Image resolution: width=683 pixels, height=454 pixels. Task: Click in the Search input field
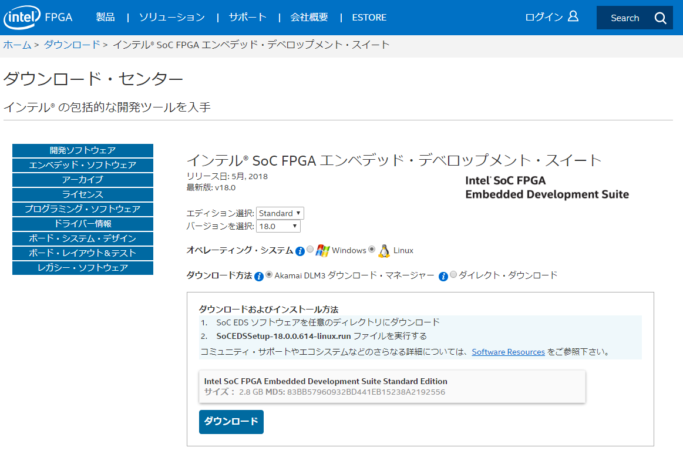point(625,18)
